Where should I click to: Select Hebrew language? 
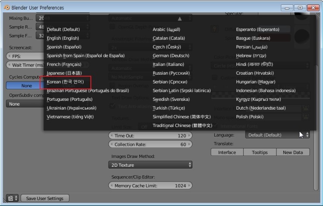click(251, 55)
